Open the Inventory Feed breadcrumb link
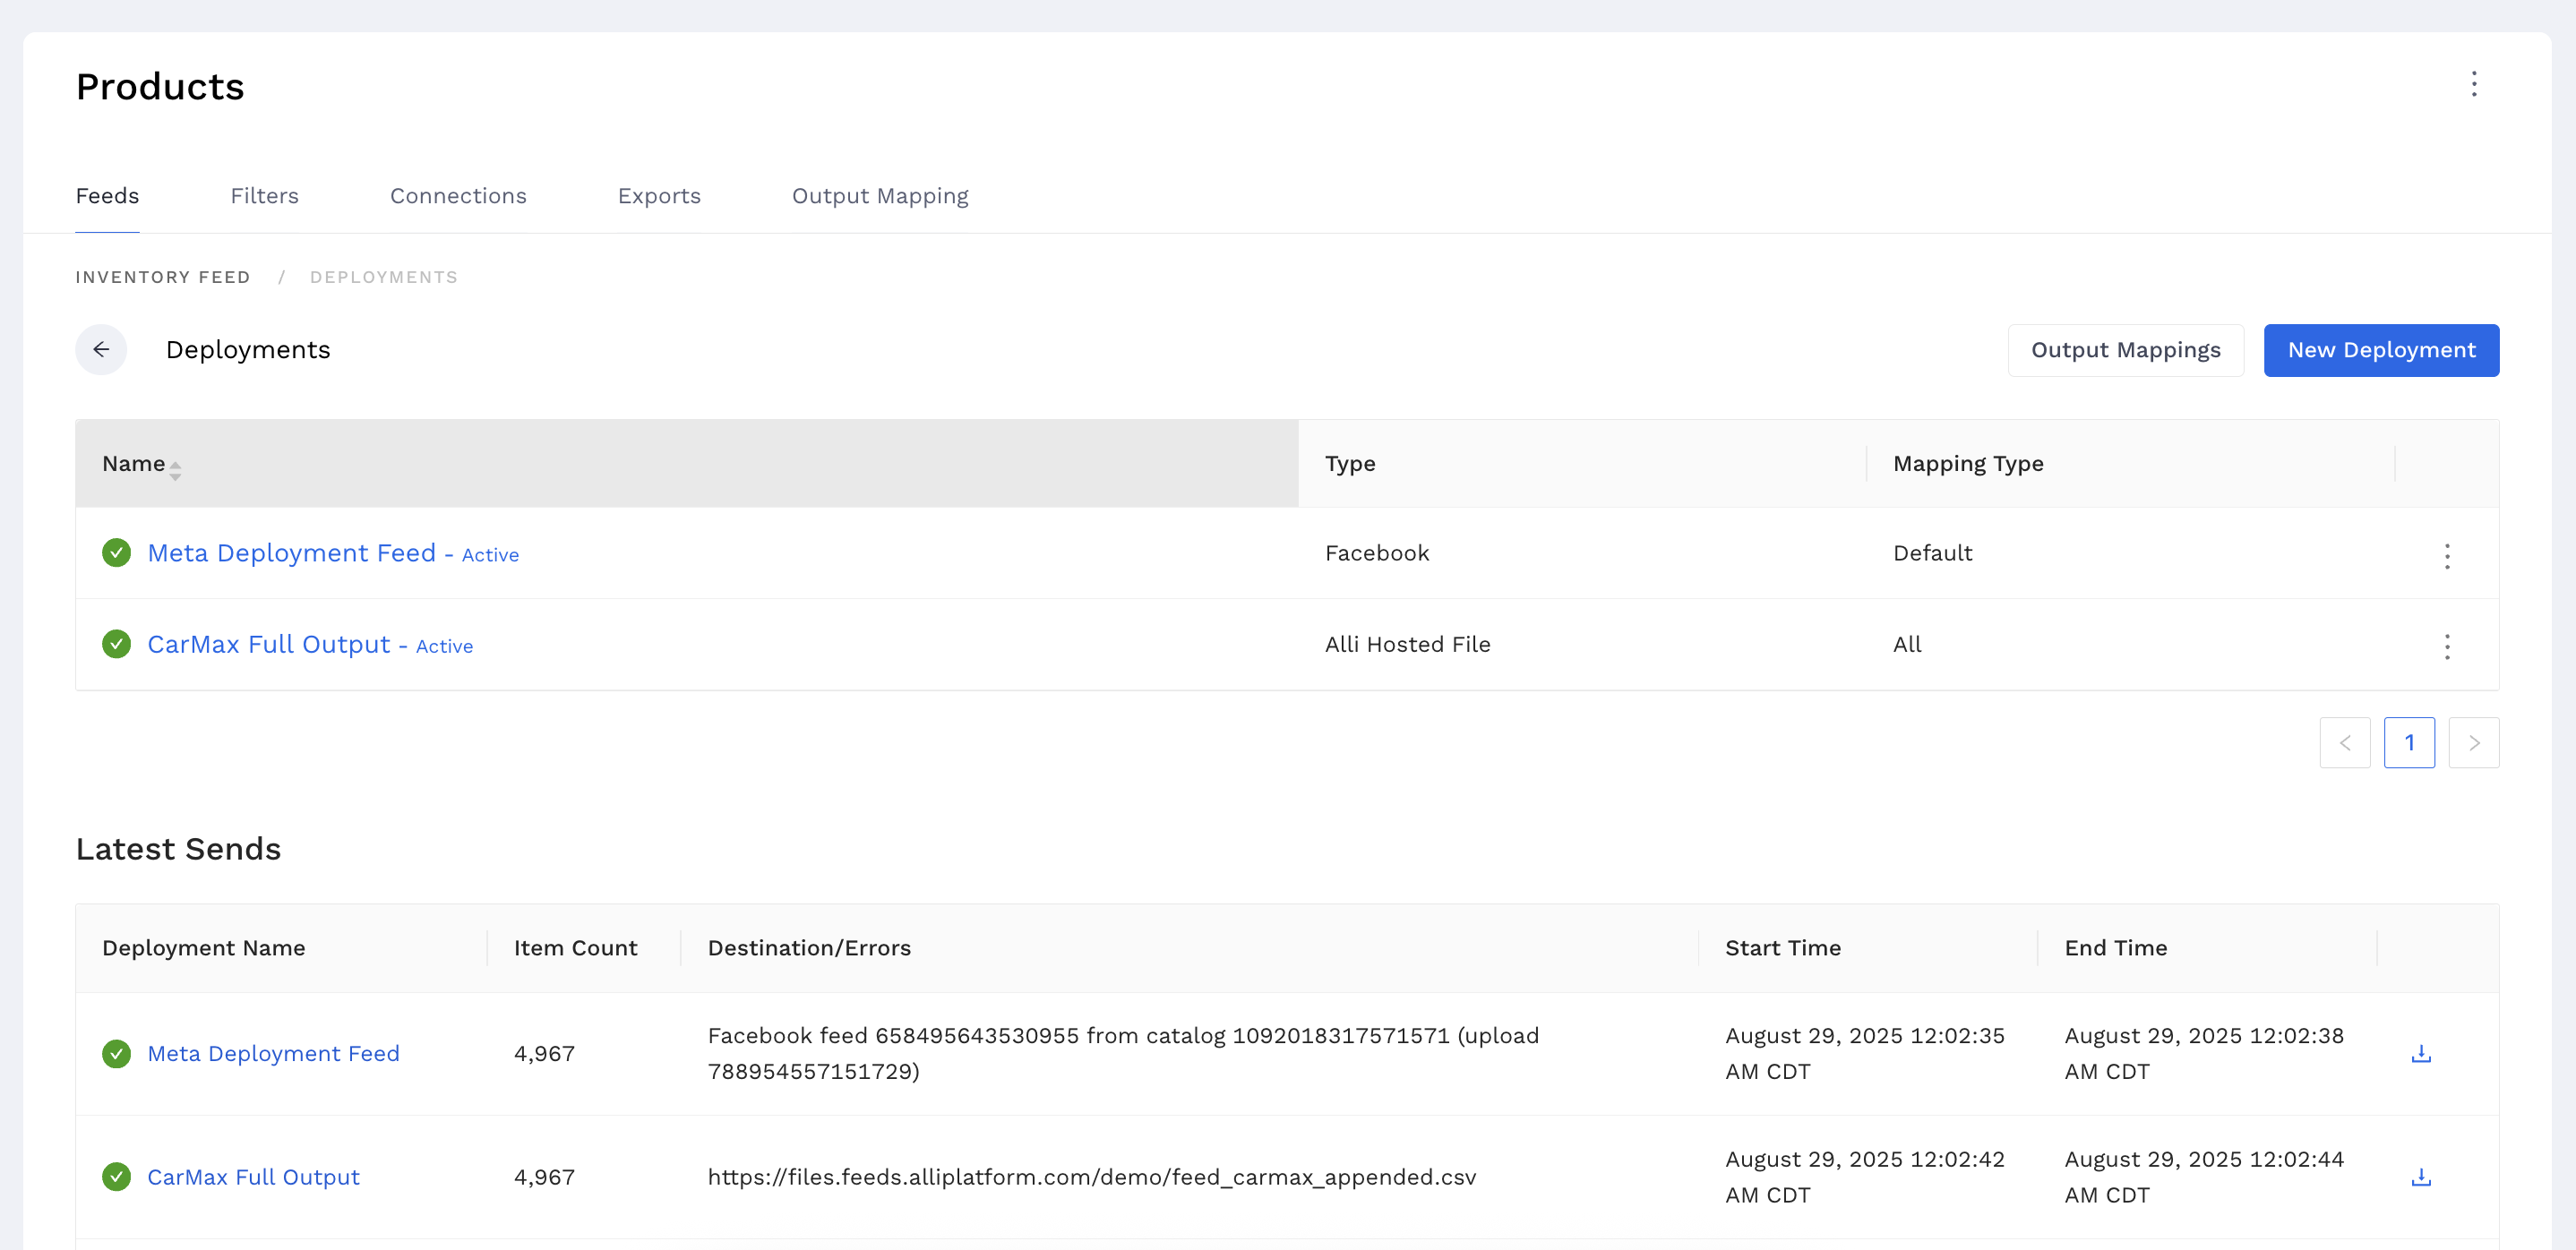The image size is (2576, 1250). (162, 277)
